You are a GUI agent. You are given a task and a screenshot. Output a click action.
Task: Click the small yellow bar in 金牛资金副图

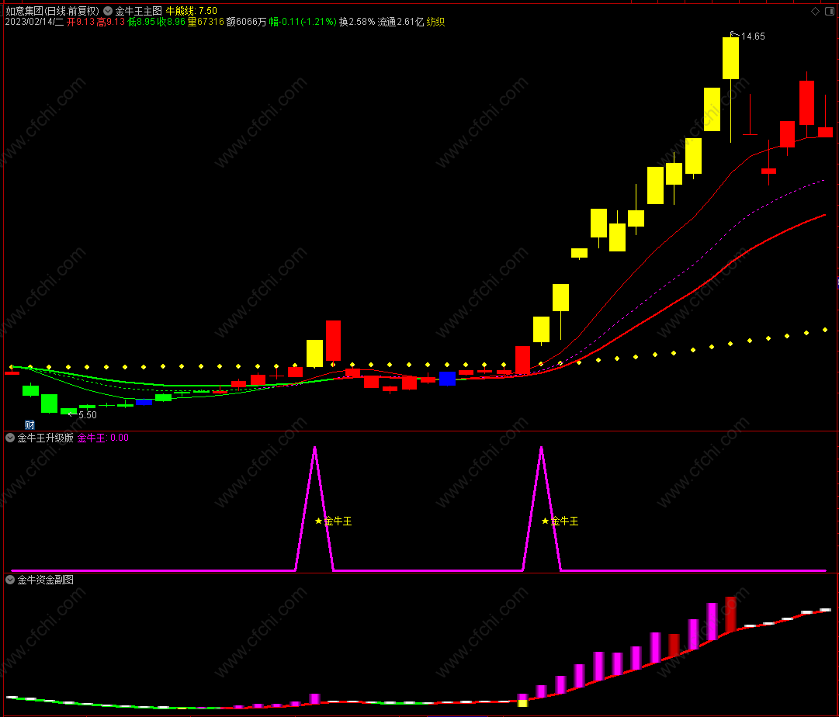pyautogui.click(x=522, y=703)
